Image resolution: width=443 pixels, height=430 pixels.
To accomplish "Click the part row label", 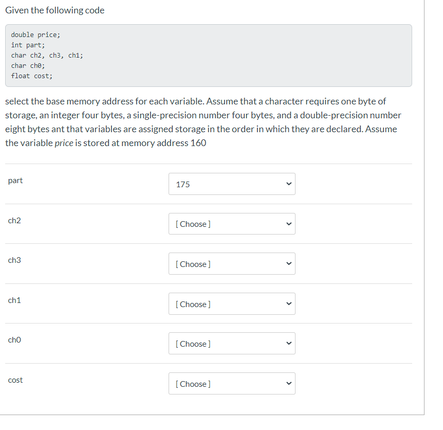I will click(x=15, y=180).
